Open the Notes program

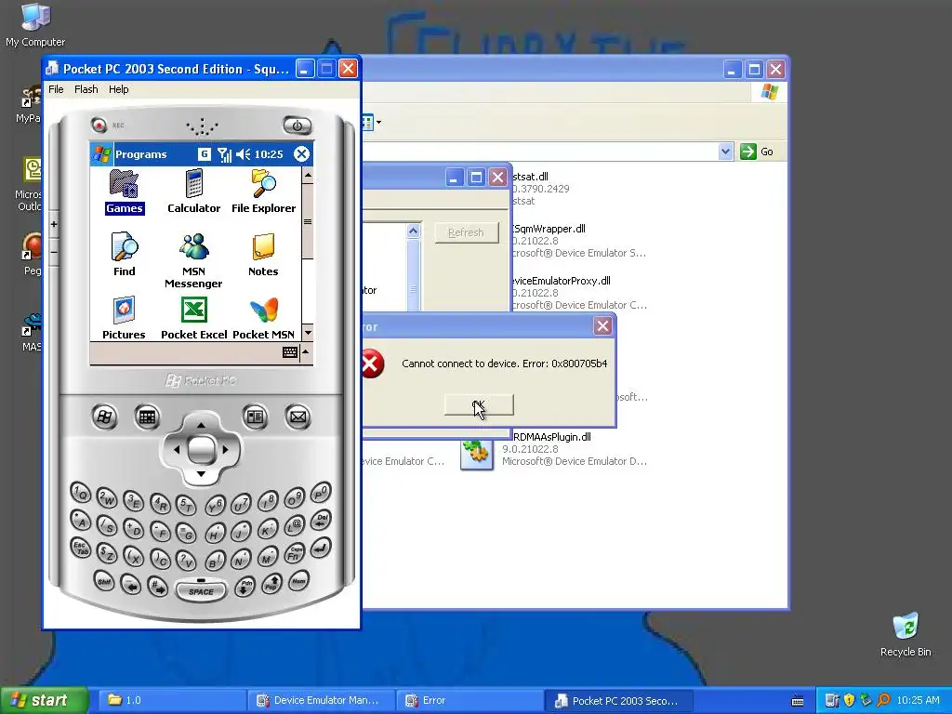(x=263, y=255)
